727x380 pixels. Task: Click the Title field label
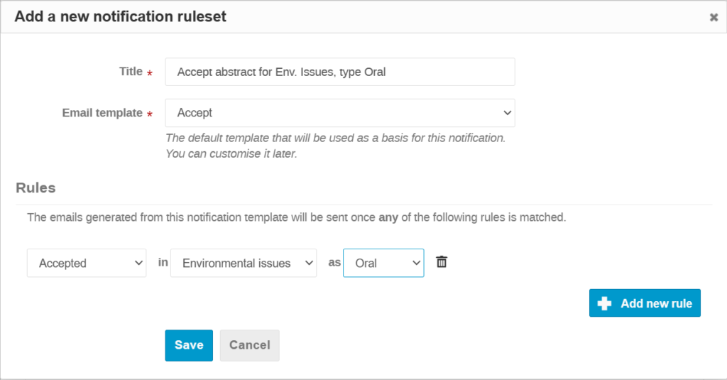point(131,72)
